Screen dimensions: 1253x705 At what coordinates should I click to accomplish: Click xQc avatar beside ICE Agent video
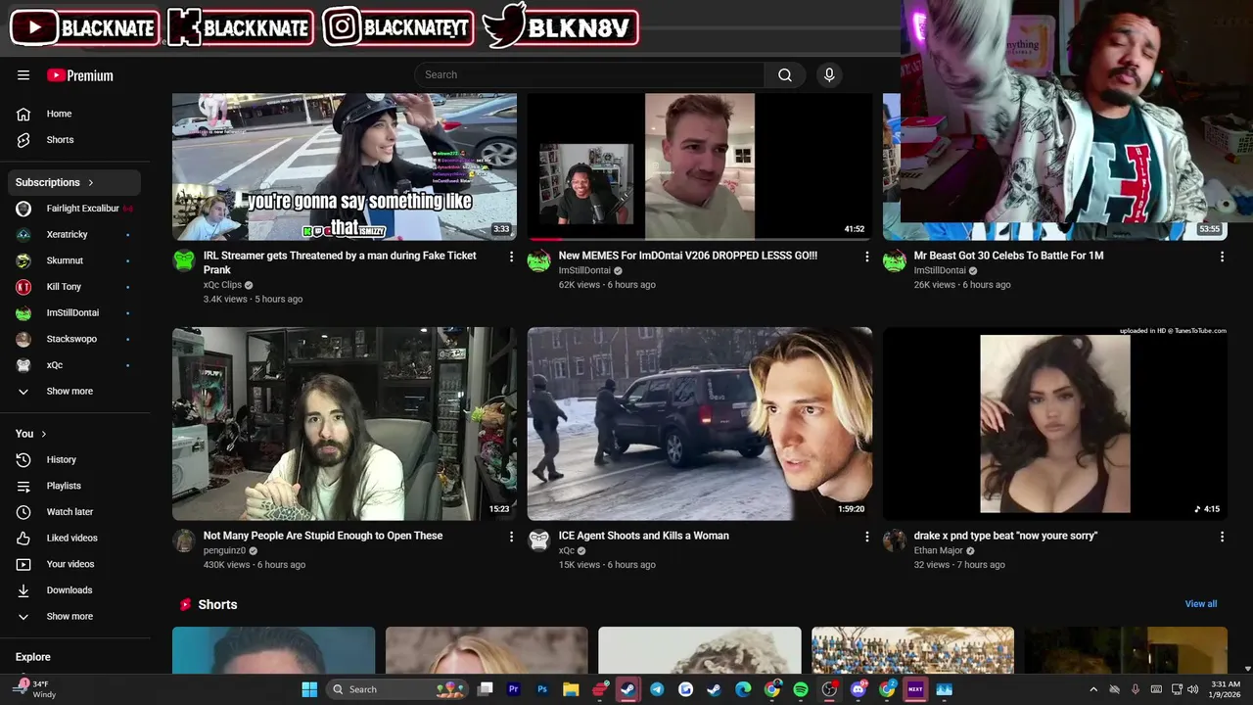coord(539,540)
